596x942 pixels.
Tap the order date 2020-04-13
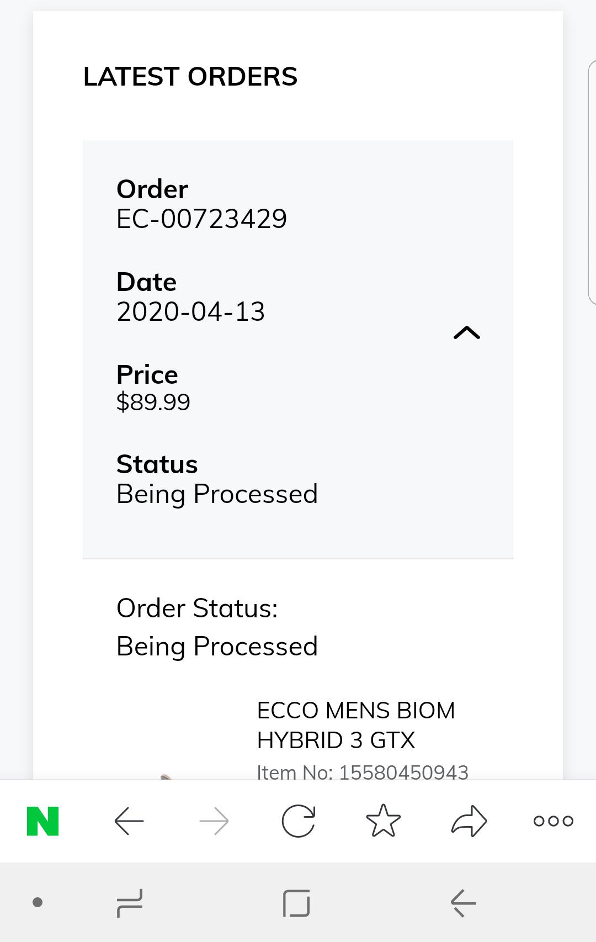(x=191, y=311)
